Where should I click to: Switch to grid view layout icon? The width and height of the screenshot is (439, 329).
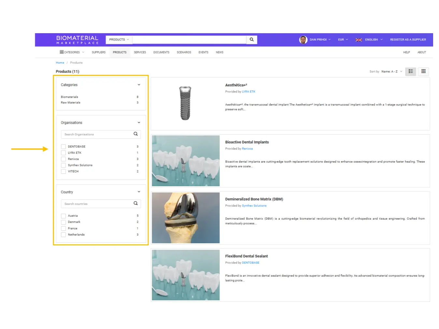tap(423, 71)
